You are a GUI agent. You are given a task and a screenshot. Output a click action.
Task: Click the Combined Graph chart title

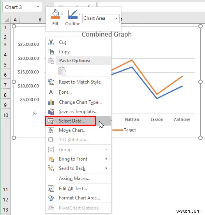point(107,34)
